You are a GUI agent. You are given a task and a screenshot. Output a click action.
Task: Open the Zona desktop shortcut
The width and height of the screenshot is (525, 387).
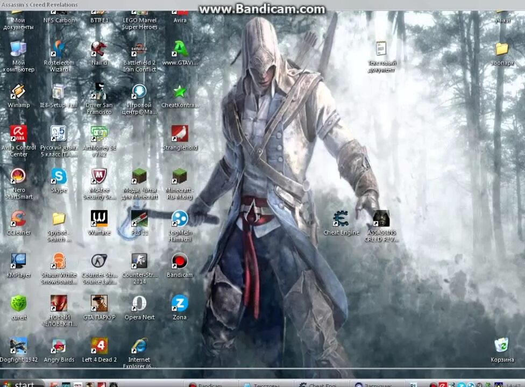click(x=180, y=304)
